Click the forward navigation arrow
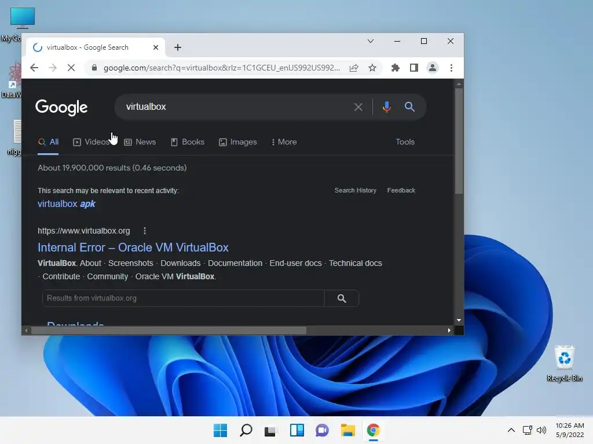The width and height of the screenshot is (593, 444). coord(53,68)
